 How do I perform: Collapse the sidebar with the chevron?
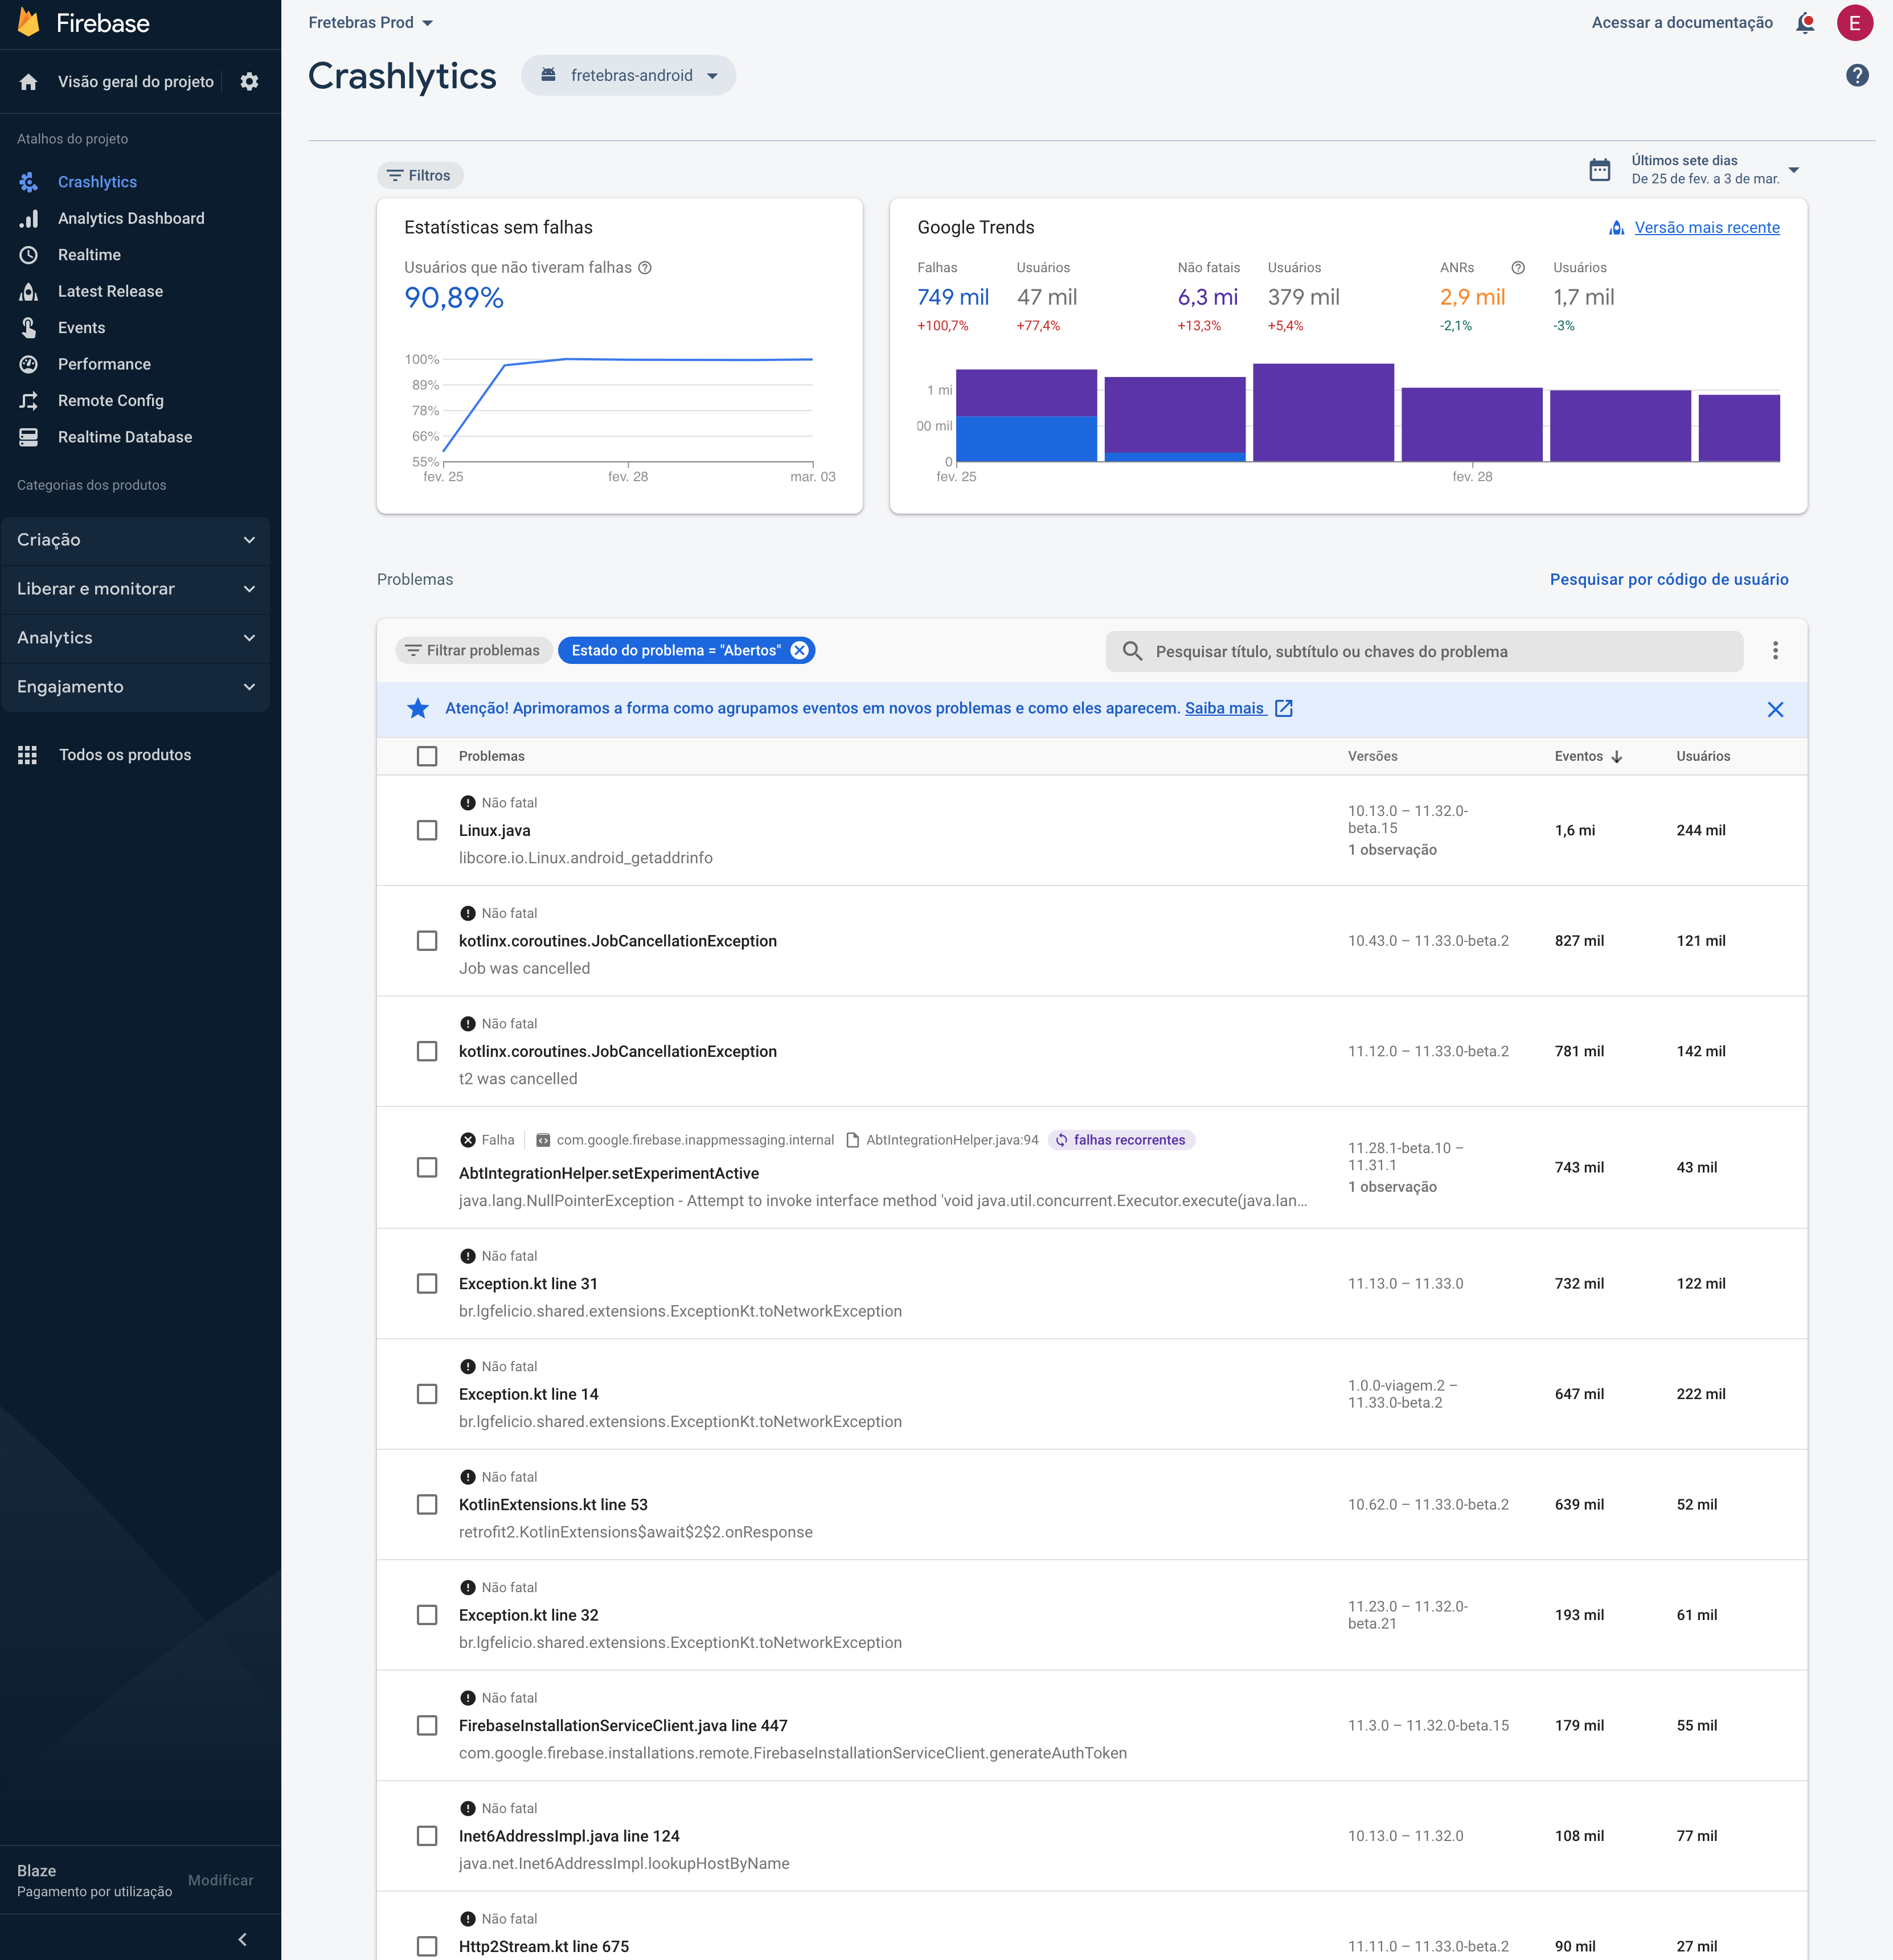click(242, 1939)
